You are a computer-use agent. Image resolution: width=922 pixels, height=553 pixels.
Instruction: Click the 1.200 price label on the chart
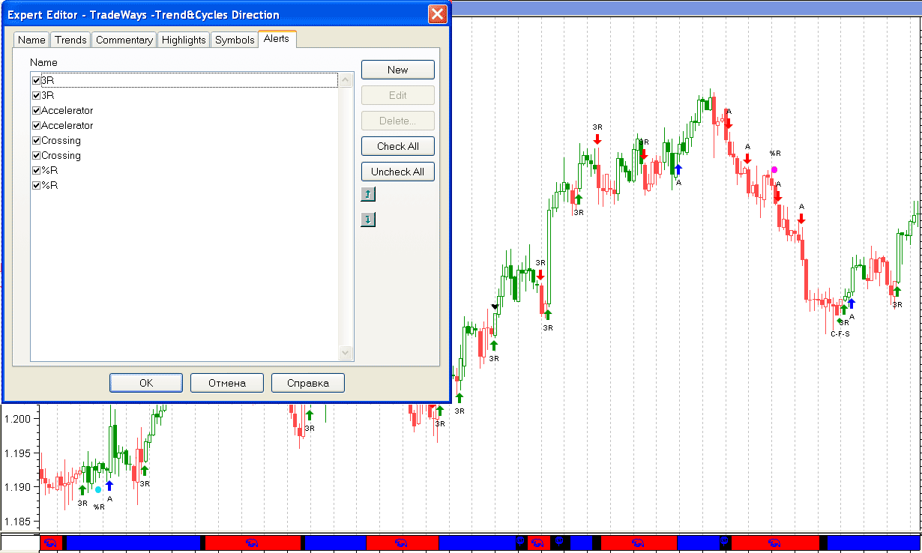(19, 418)
